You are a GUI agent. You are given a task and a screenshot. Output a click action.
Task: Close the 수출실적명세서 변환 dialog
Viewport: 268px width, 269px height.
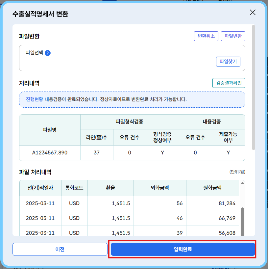[253, 13]
